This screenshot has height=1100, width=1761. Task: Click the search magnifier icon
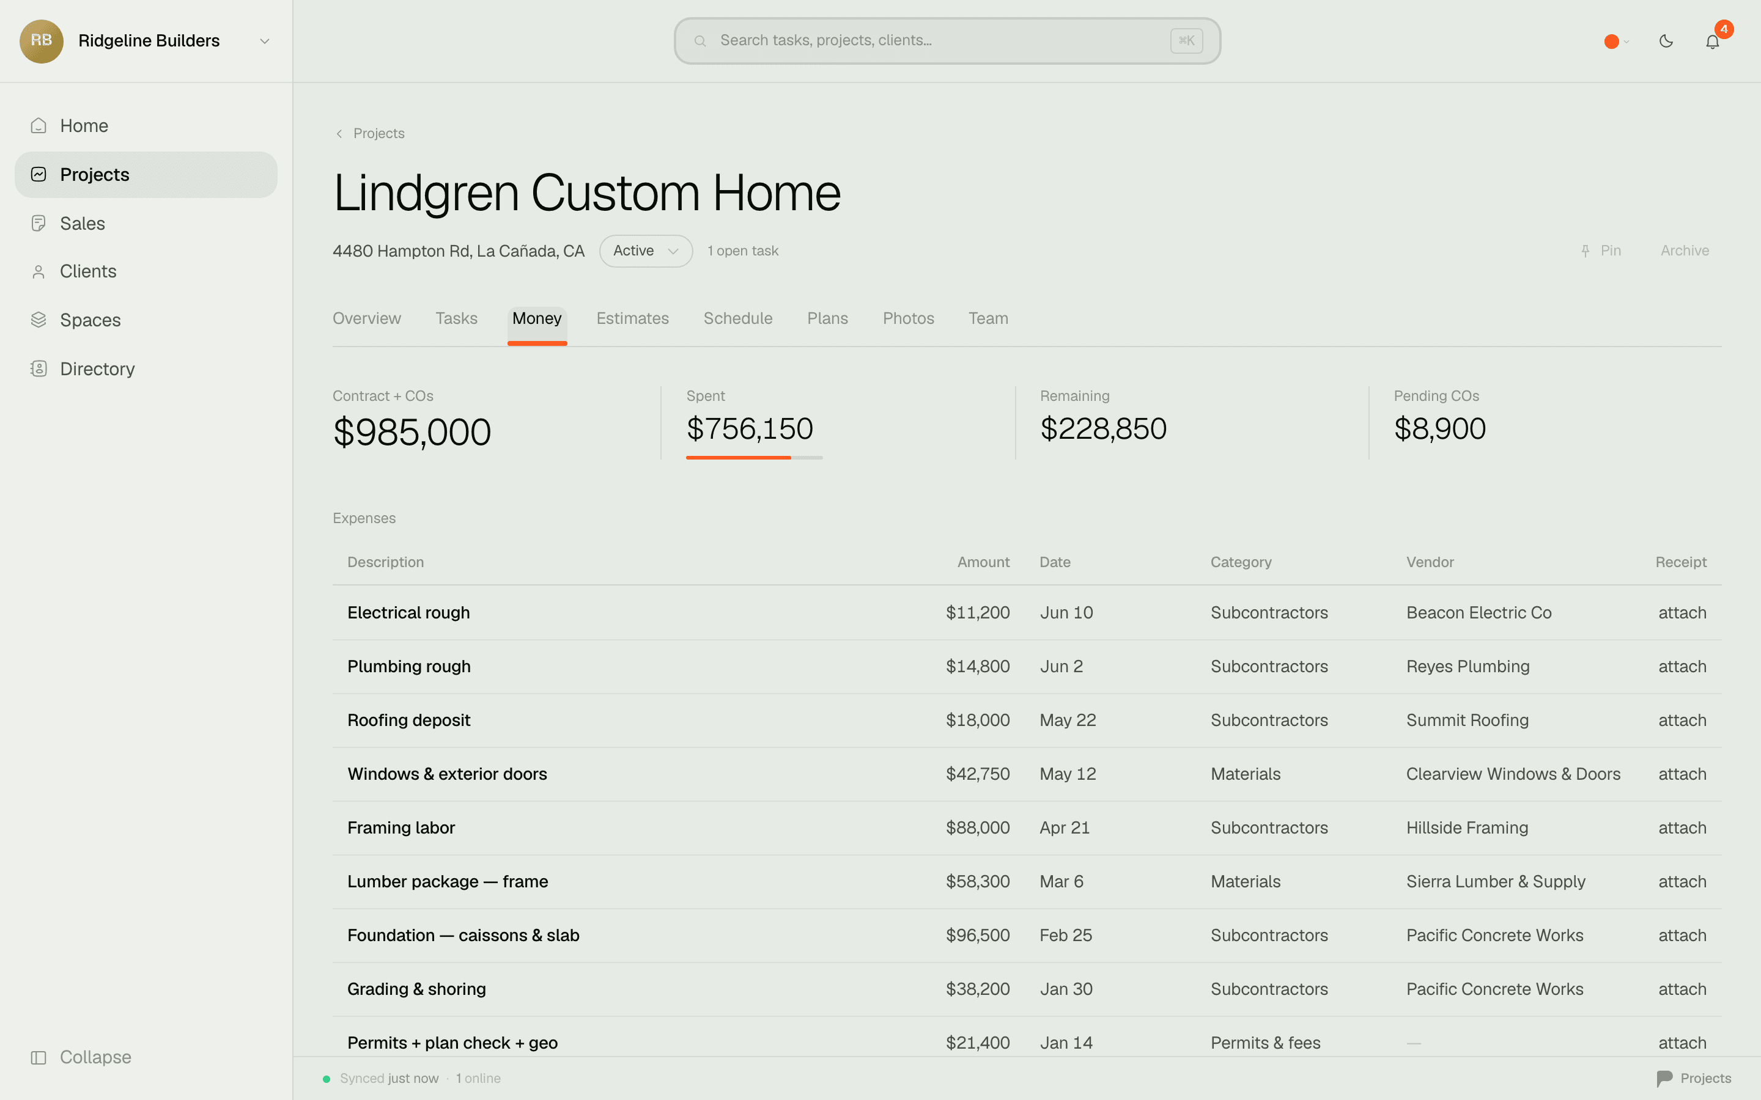[700, 41]
